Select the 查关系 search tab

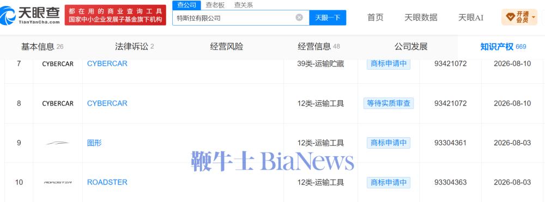click(243, 5)
